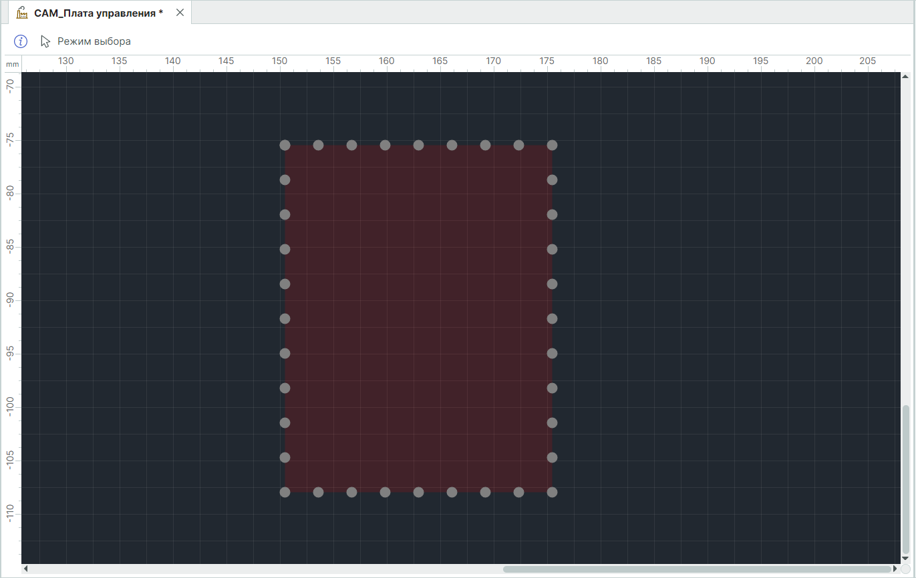
Task: Click the round button at scrollbar corner
Action: pyautogui.click(x=905, y=569)
